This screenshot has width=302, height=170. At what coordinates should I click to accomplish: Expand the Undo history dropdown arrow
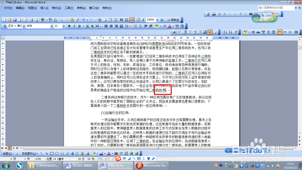(x=87, y=20)
